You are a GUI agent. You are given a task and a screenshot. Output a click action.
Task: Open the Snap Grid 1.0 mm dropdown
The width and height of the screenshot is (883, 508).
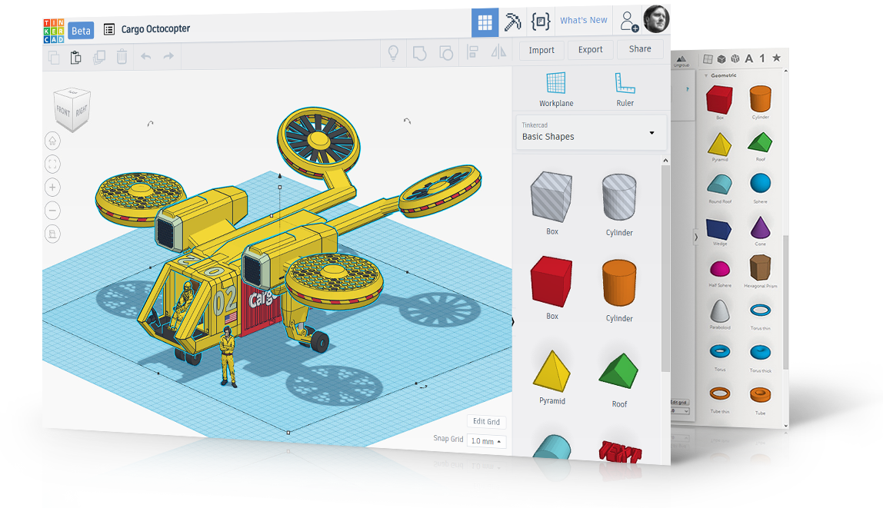coord(486,441)
